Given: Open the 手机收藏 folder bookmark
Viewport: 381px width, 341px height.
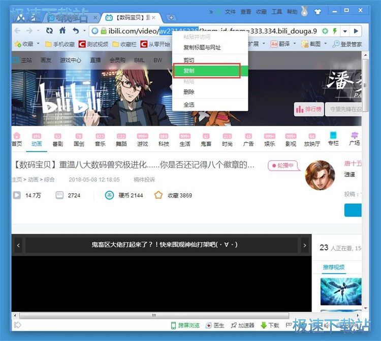Looking at the screenshot, I should coord(60,44).
